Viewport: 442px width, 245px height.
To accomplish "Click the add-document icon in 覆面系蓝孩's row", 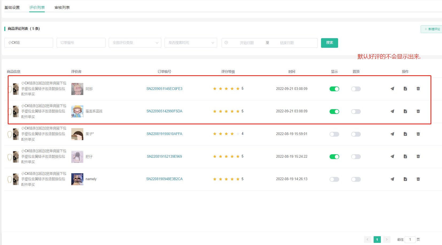I will tap(405, 111).
